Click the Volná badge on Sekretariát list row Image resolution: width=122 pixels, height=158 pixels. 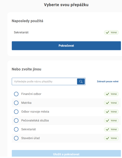(111, 129)
